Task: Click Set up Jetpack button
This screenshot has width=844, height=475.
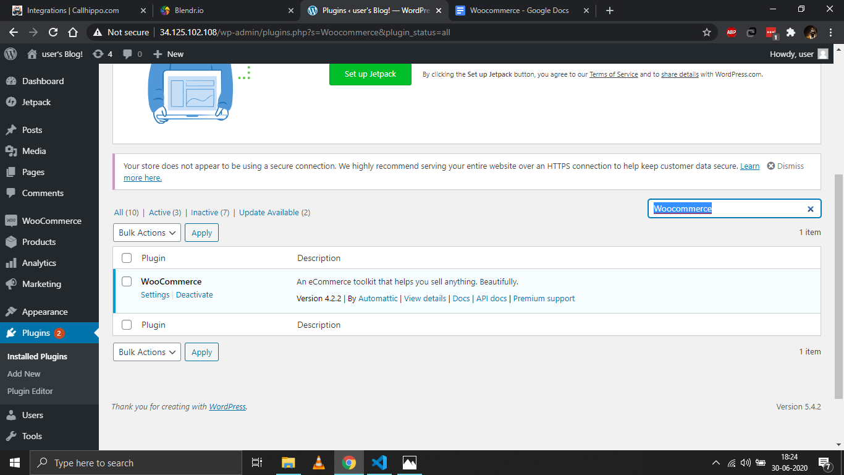Action: [x=370, y=74]
